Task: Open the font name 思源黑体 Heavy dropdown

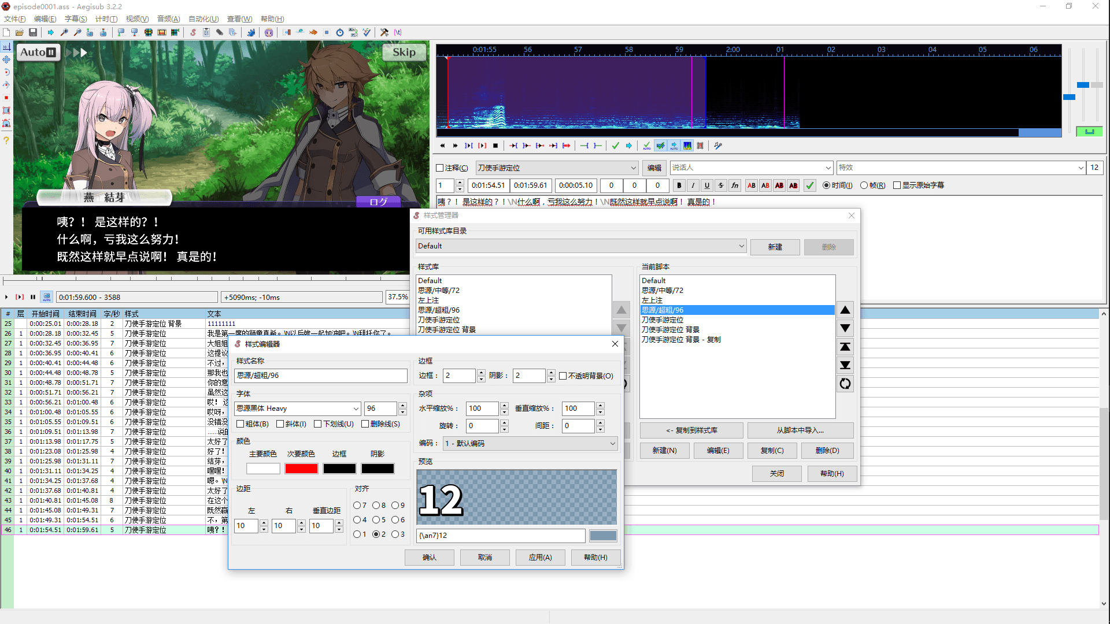Action: click(298, 408)
